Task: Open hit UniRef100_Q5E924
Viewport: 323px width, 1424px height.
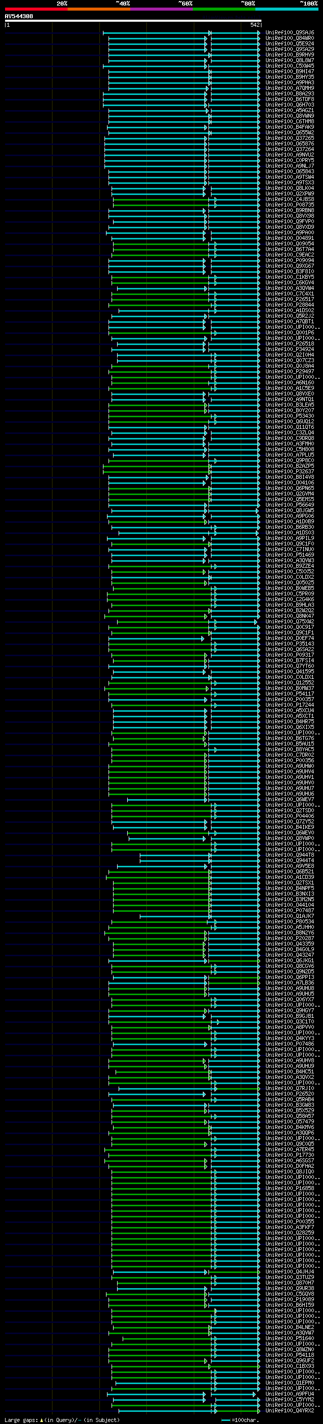Action: tap(290, 43)
